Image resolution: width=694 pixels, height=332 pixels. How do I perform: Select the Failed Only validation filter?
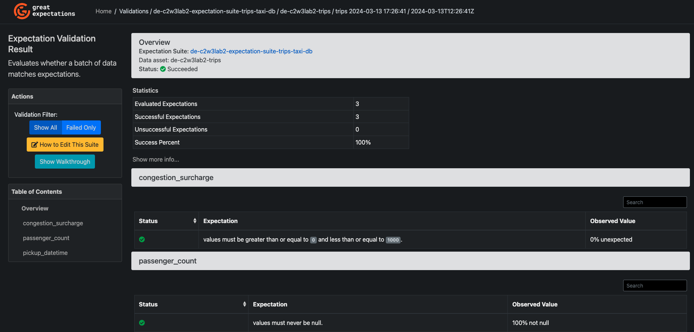click(81, 127)
